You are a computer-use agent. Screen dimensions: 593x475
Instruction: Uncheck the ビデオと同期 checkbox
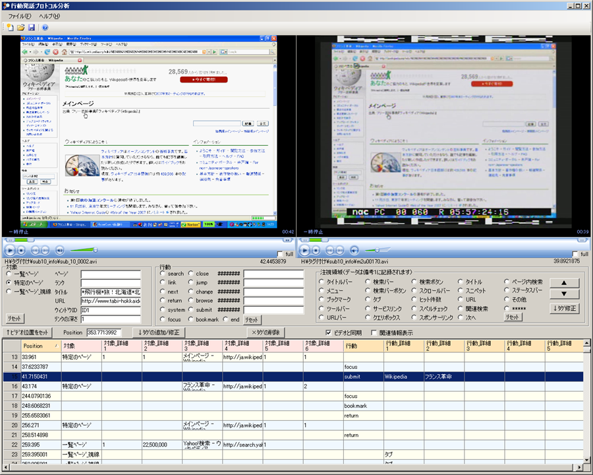pos(329,332)
